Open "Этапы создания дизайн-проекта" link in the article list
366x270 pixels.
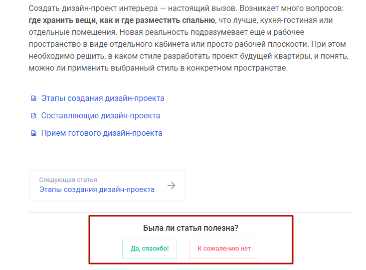pyautogui.click(x=103, y=98)
